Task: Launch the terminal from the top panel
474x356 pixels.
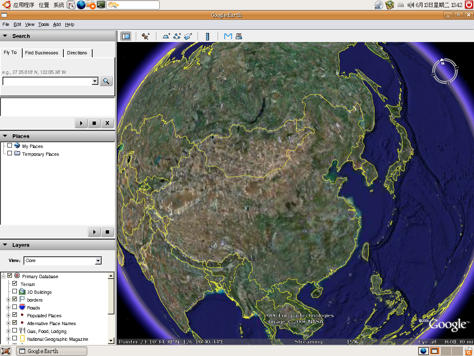Action: pos(101,5)
